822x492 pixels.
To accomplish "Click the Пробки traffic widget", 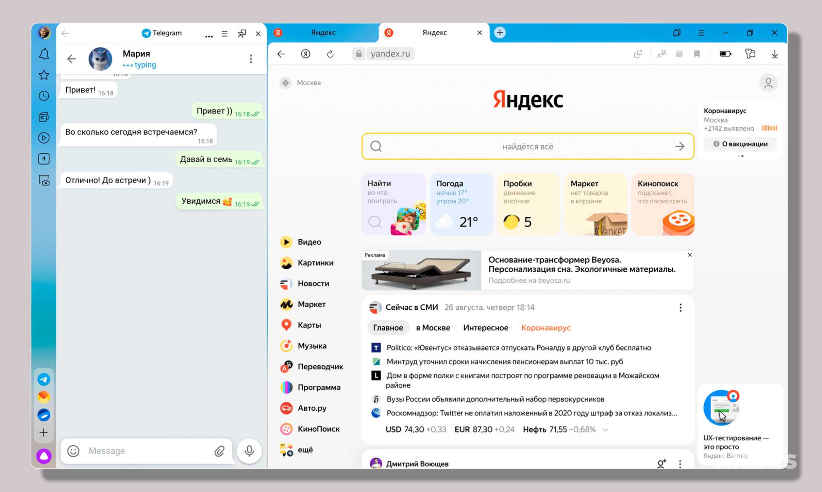I will coord(527,205).
